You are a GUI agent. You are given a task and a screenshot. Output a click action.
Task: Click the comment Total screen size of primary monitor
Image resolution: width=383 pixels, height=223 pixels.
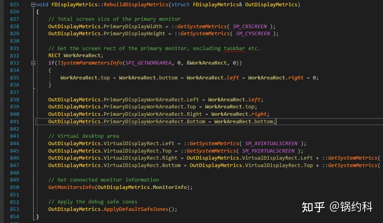tap(114, 19)
